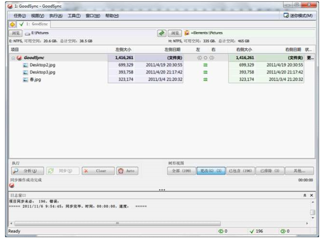Click the three-dot panel splitter handle

click(162, 190)
